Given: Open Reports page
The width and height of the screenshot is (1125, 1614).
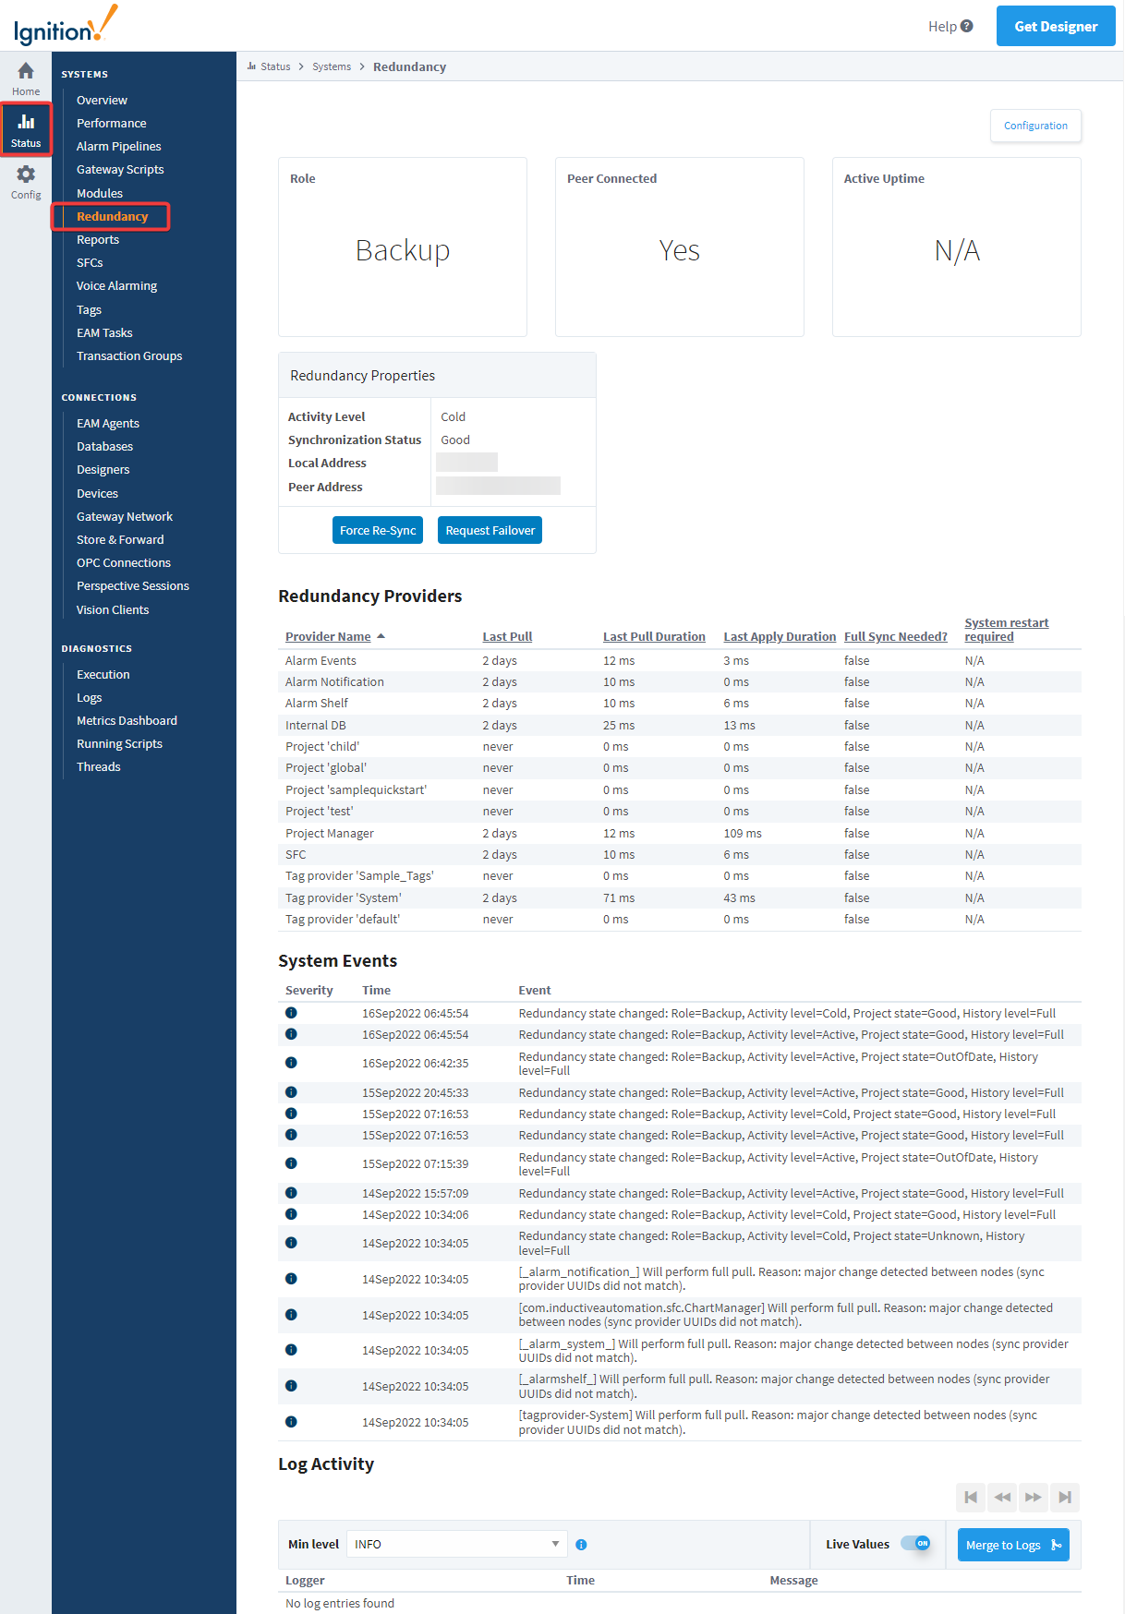Looking at the screenshot, I should click(98, 239).
